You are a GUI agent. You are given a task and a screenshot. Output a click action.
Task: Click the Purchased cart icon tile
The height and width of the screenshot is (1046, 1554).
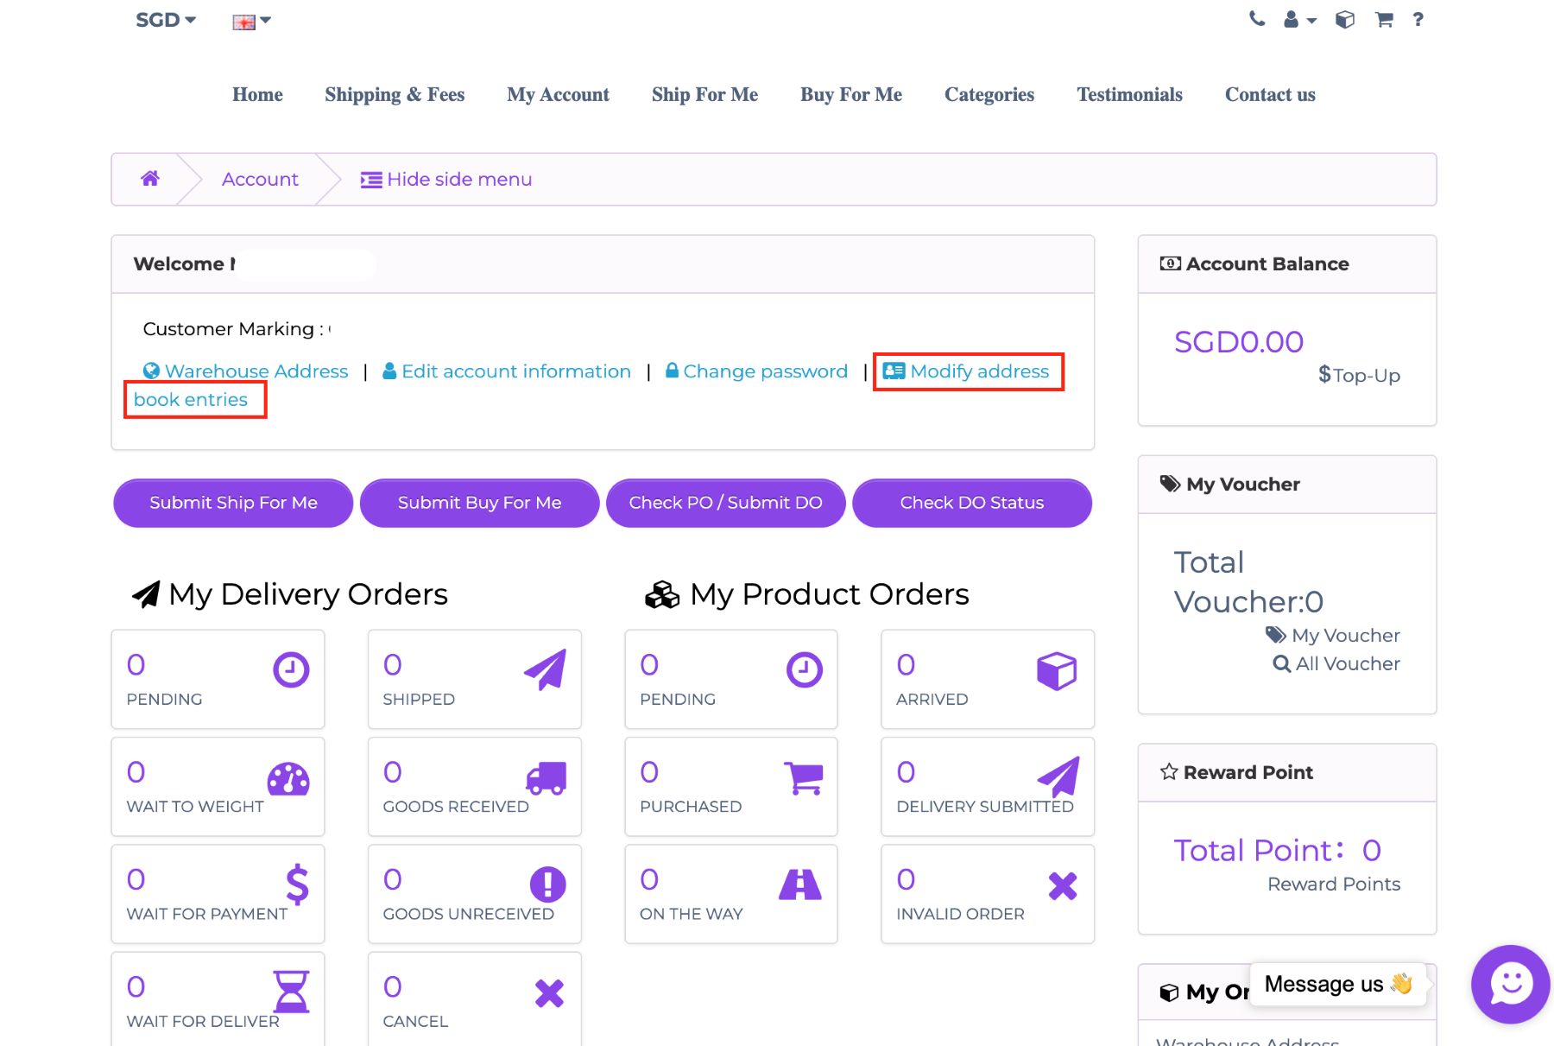(x=803, y=778)
